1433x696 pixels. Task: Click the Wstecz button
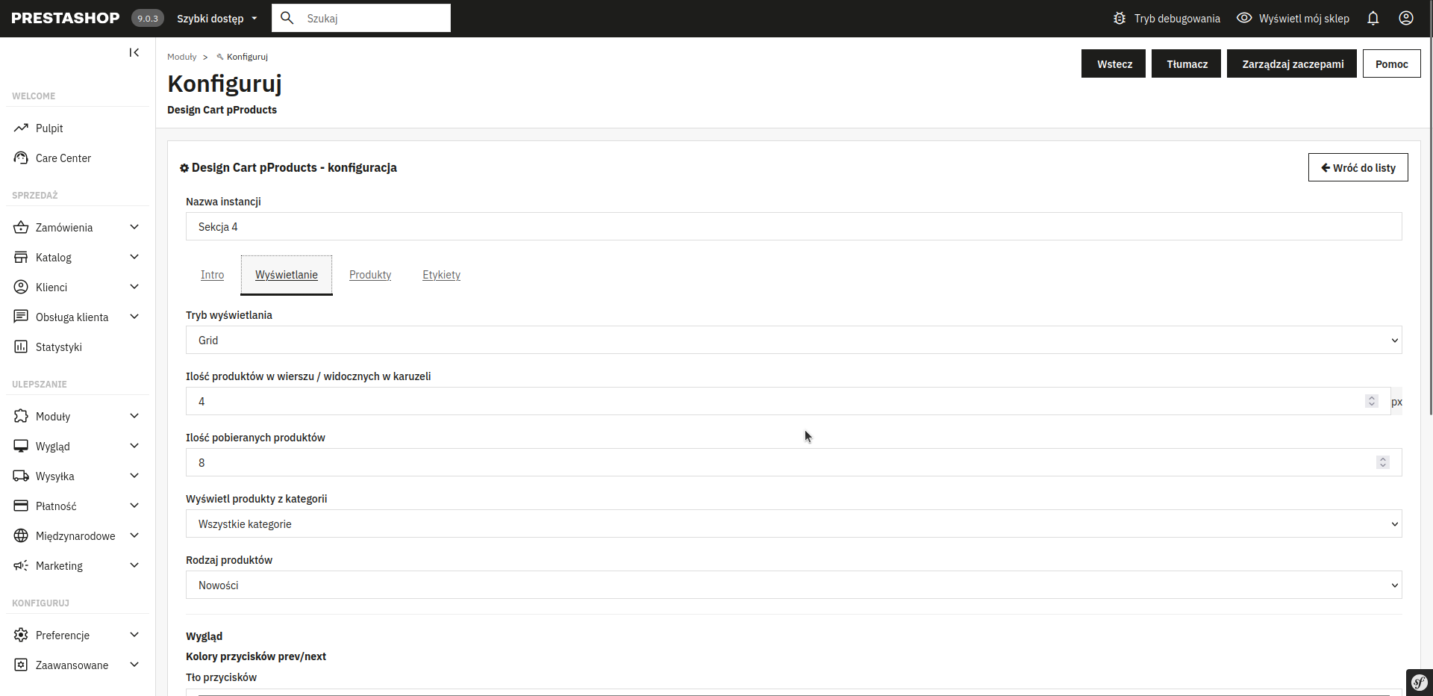[1114, 63]
